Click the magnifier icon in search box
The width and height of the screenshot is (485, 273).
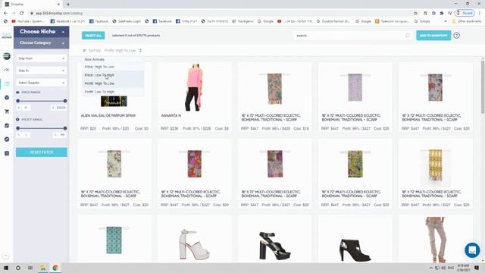408,36
